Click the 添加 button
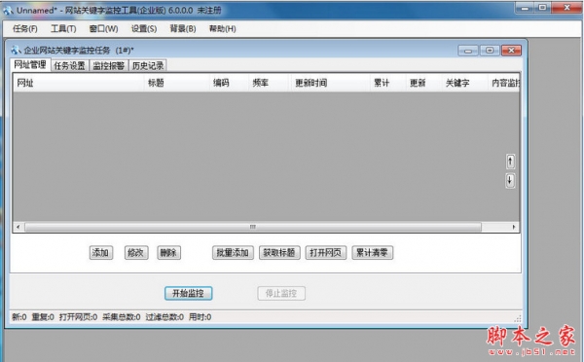Screen dimensions: 584x362 click(100, 252)
